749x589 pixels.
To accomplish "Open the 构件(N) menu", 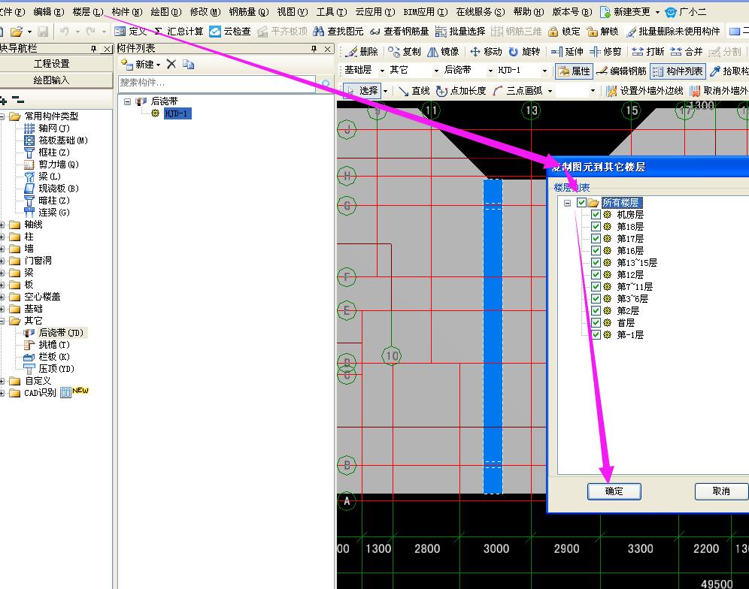I will 126,12.
